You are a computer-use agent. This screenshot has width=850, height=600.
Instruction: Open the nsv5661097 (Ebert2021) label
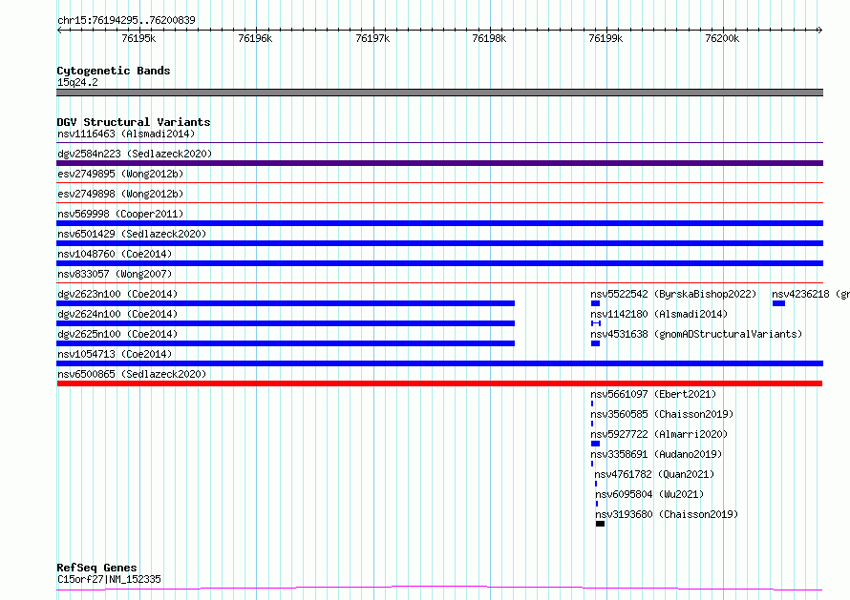[653, 394]
